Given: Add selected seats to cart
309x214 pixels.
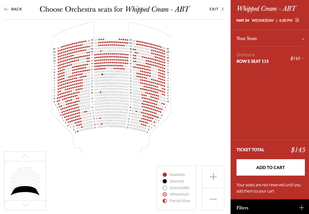Looking at the screenshot, I should [270, 168].
